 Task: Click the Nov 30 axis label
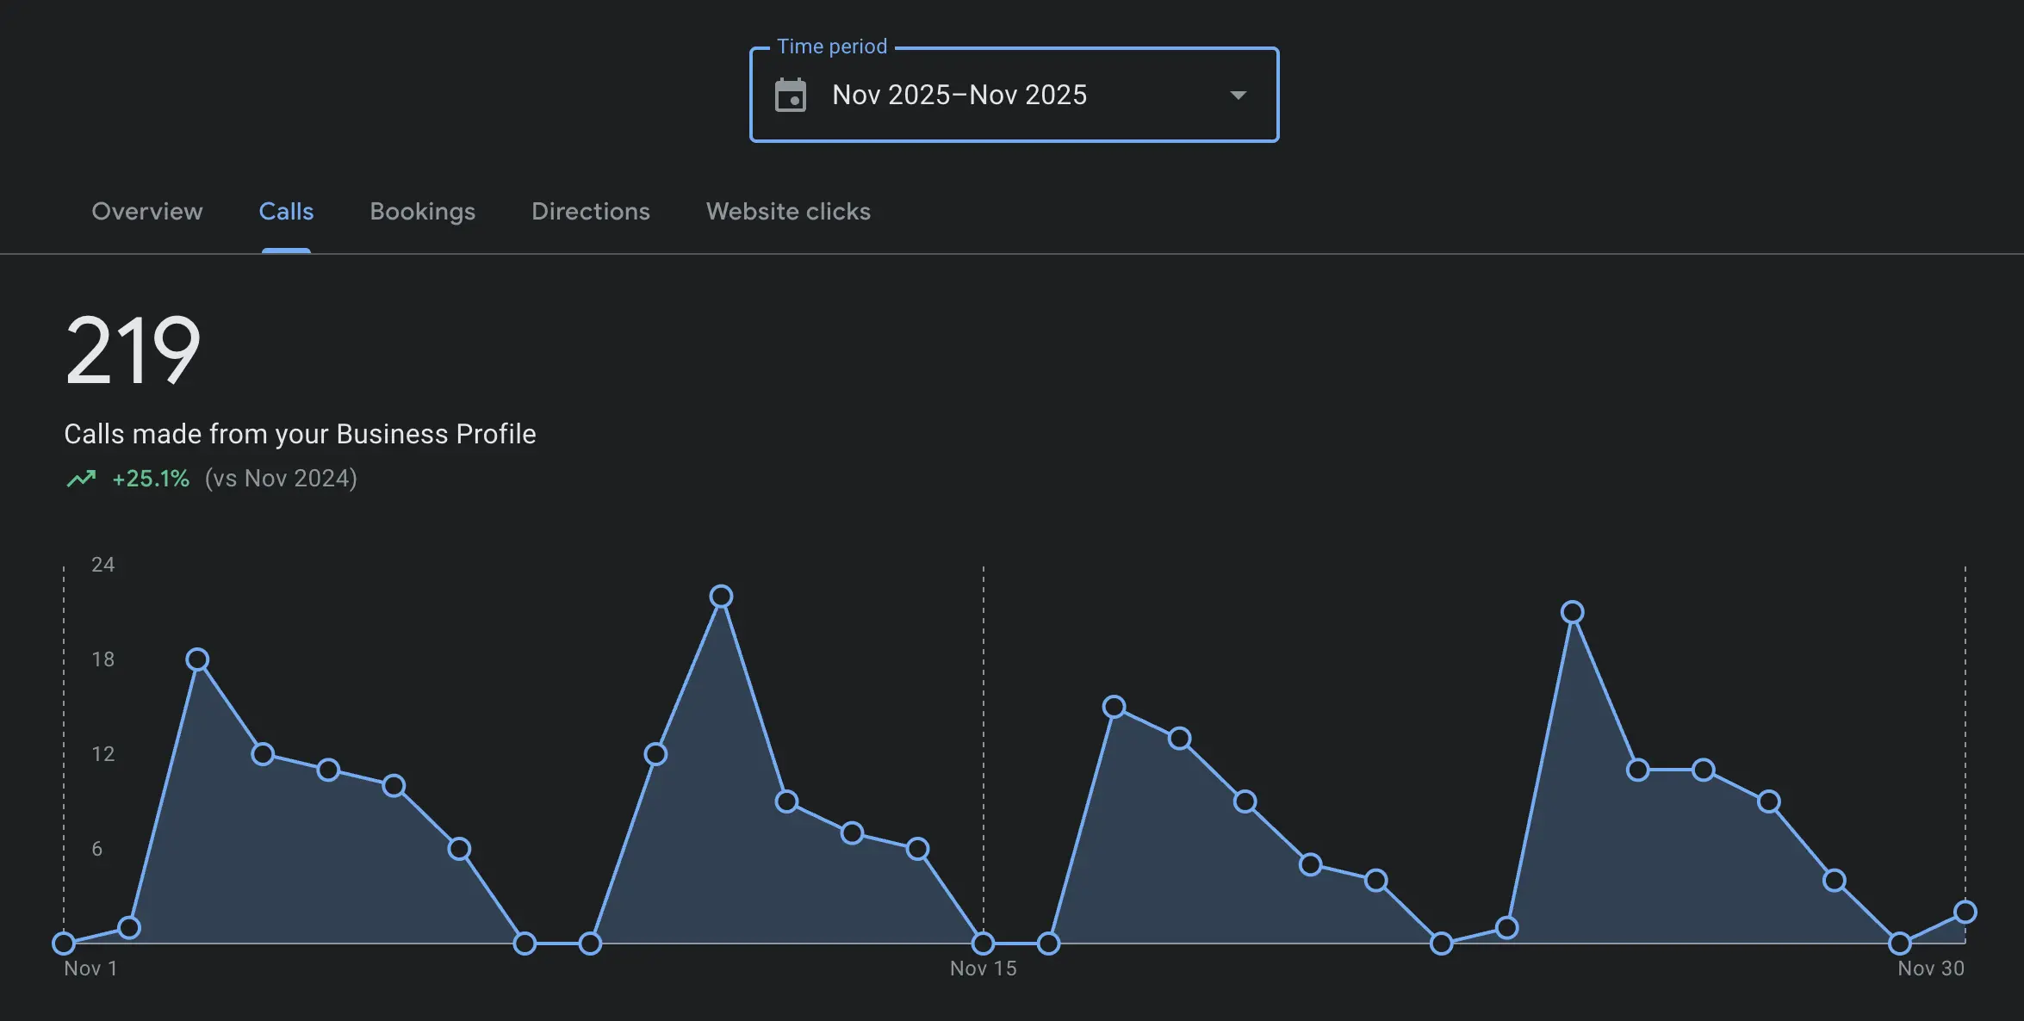[1930, 969]
